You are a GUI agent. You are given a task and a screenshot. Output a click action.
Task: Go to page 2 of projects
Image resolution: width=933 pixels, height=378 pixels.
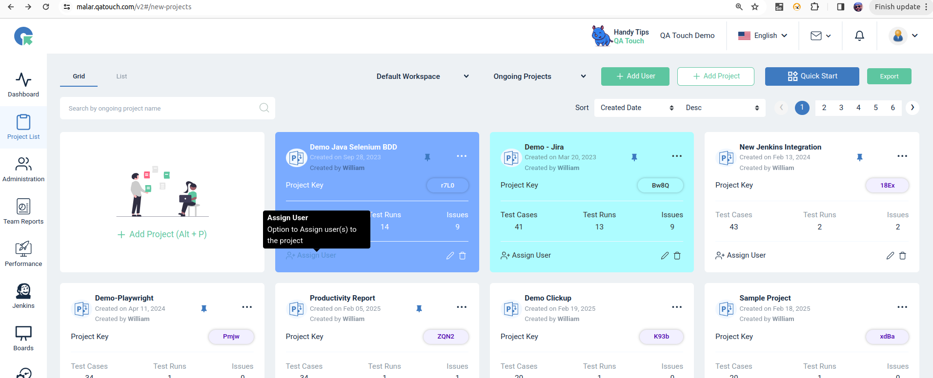pyautogui.click(x=824, y=108)
